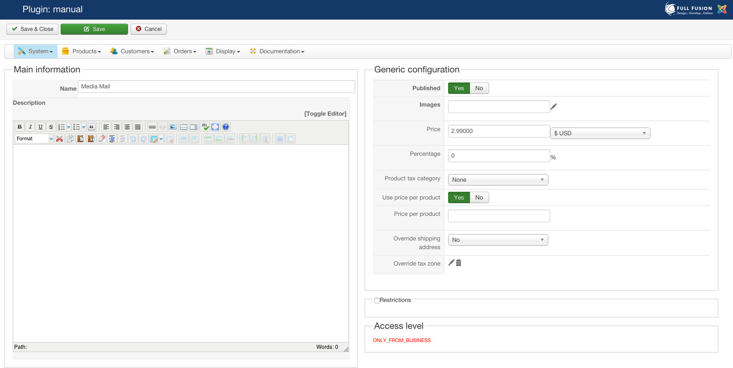Open the Customers menu
This screenshot has width=733, height=368.
coord(132,51)
